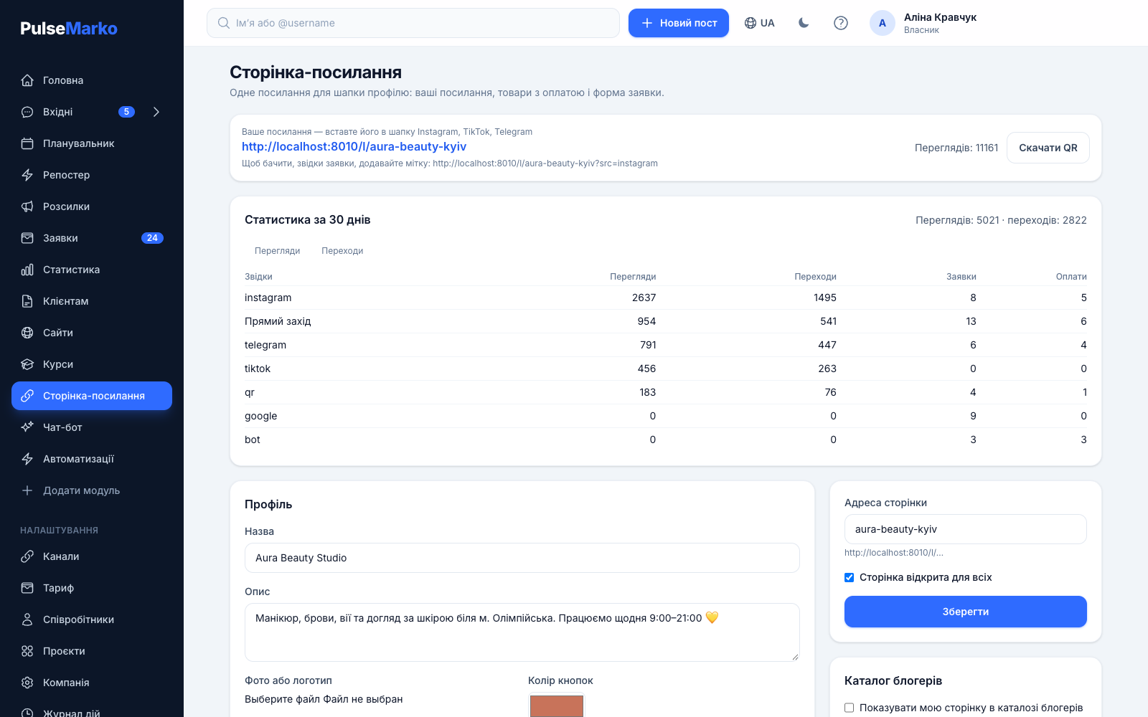Open the UA language switcher
Image resolution: width=1148 pixels, height=717 pixels.
759,23
